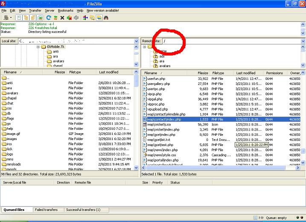Click inside the Remote site path field
This screenshot has height=222, width=306.
[x=230, y=41]
